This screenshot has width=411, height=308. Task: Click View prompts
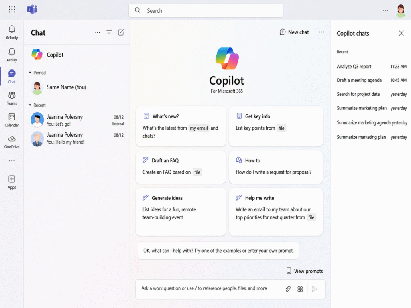tap(305, 271)
